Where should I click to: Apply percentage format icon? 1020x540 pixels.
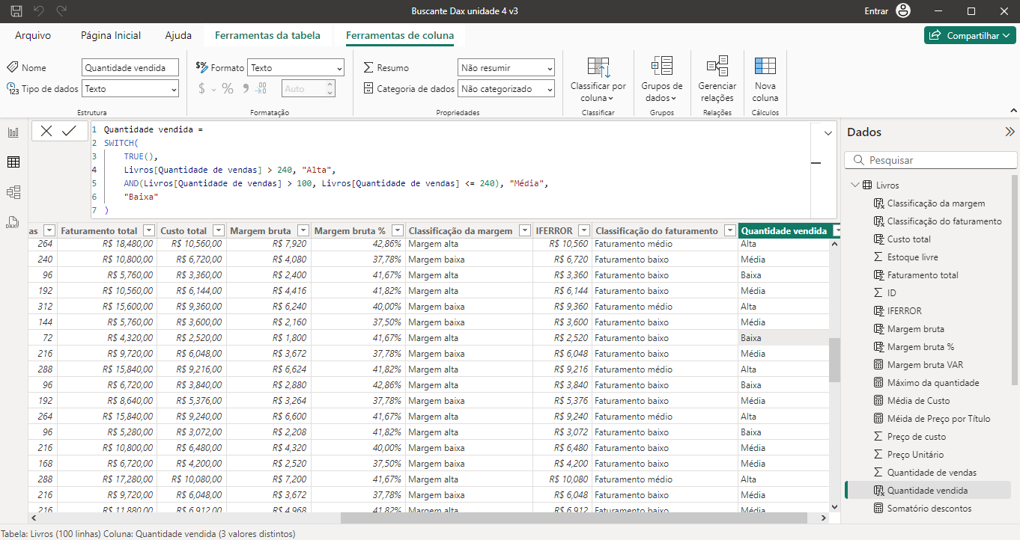click(228, 89)
